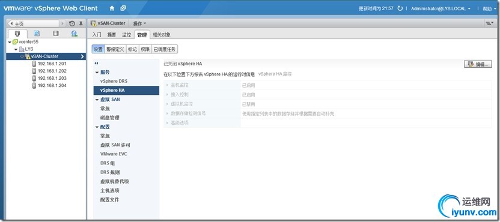Open 虚拟 SAN 许可 settings

(115, 145)
